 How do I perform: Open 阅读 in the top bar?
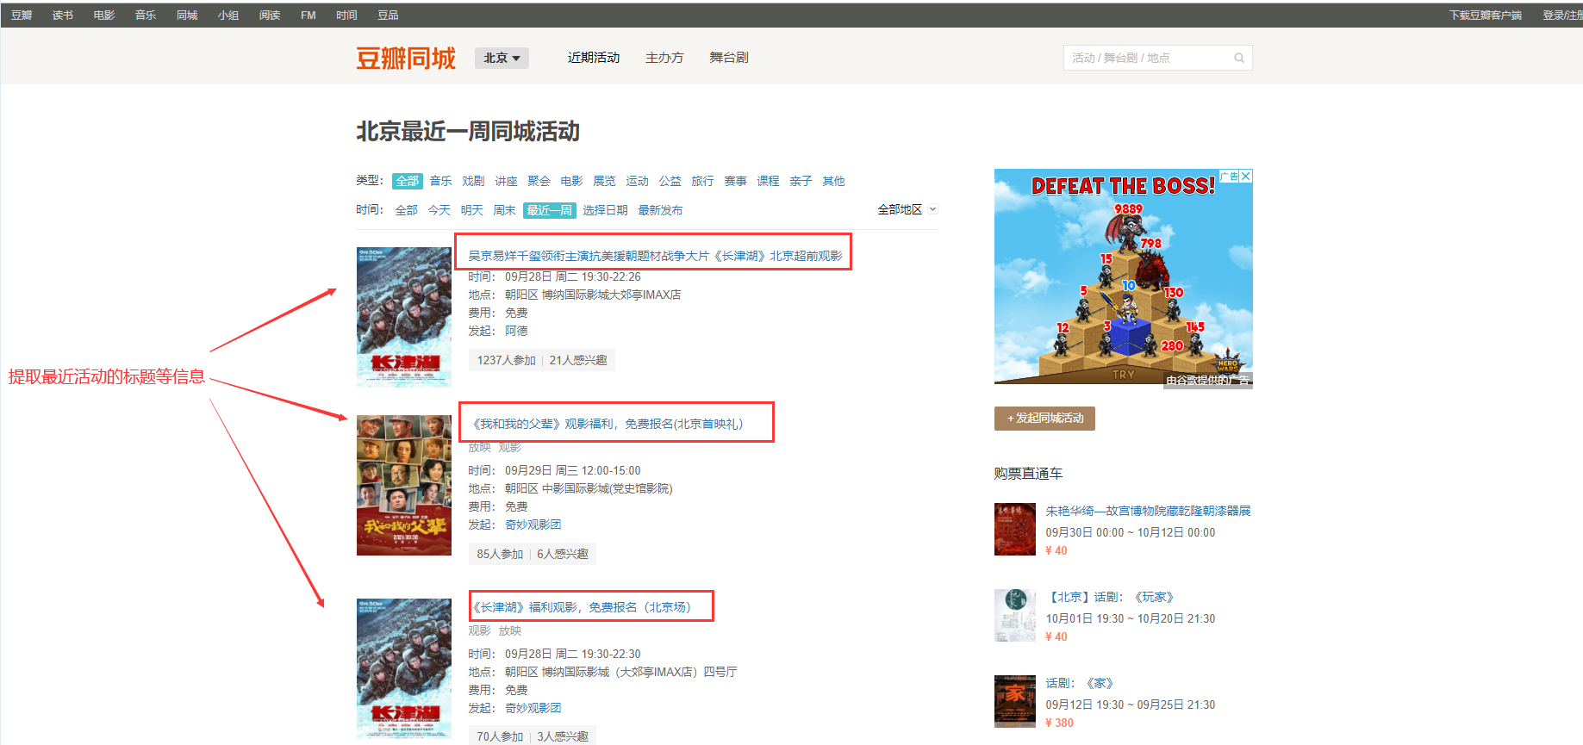pos(270,16)
